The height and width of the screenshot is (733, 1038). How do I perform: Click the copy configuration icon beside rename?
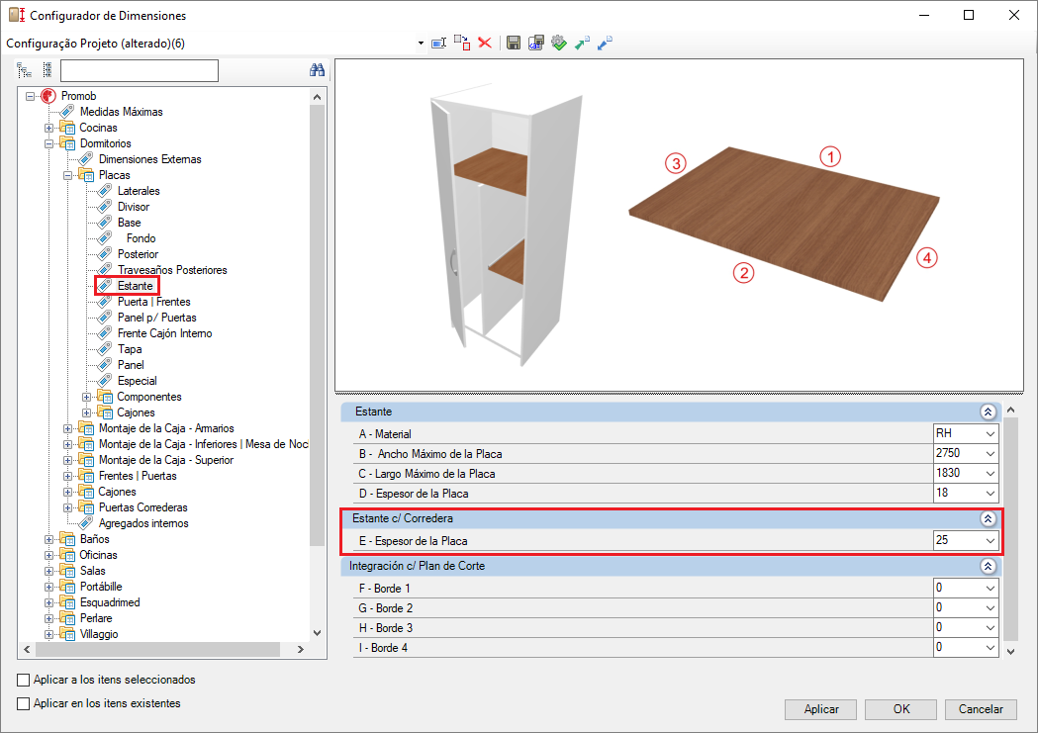[462, 43]
